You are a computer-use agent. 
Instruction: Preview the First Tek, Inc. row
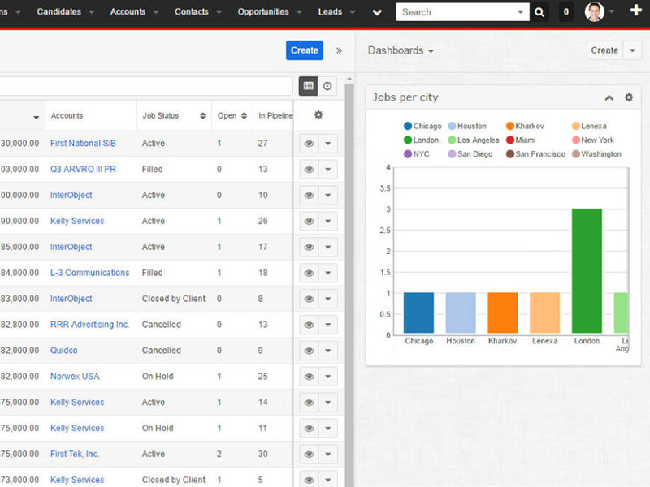(x=310, y=455)
